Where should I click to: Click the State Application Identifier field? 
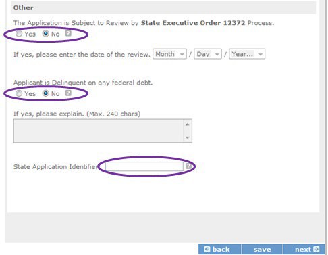coord(144,166)
